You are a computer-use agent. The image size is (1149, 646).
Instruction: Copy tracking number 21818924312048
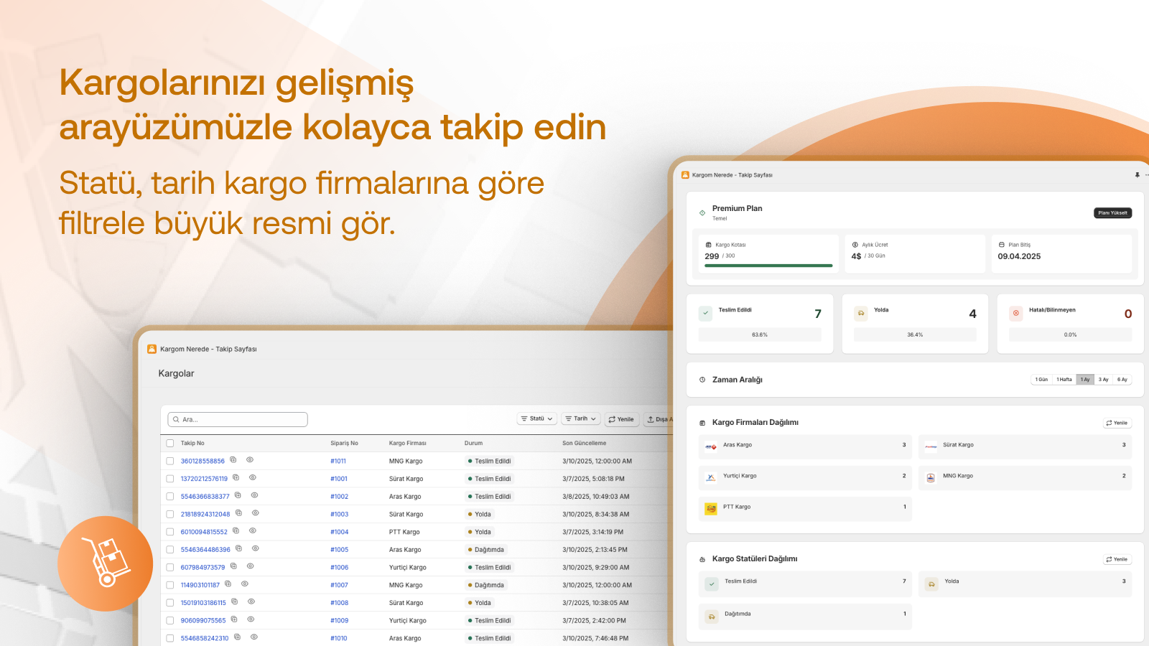coord(238,513)
